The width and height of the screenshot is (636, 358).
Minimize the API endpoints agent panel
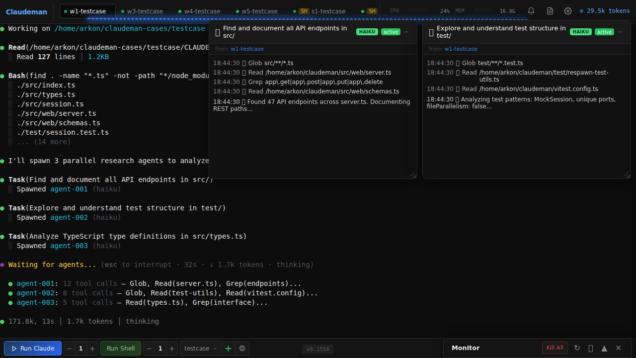(x=406, y=32)
